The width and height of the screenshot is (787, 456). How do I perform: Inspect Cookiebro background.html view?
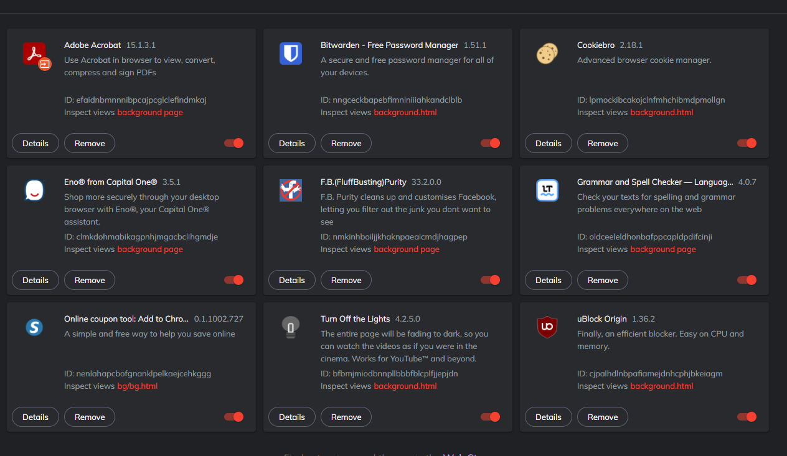coord(662,113)
